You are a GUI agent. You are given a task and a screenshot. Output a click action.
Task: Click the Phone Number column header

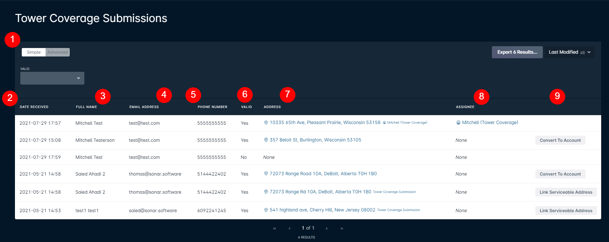coord(212,107)
